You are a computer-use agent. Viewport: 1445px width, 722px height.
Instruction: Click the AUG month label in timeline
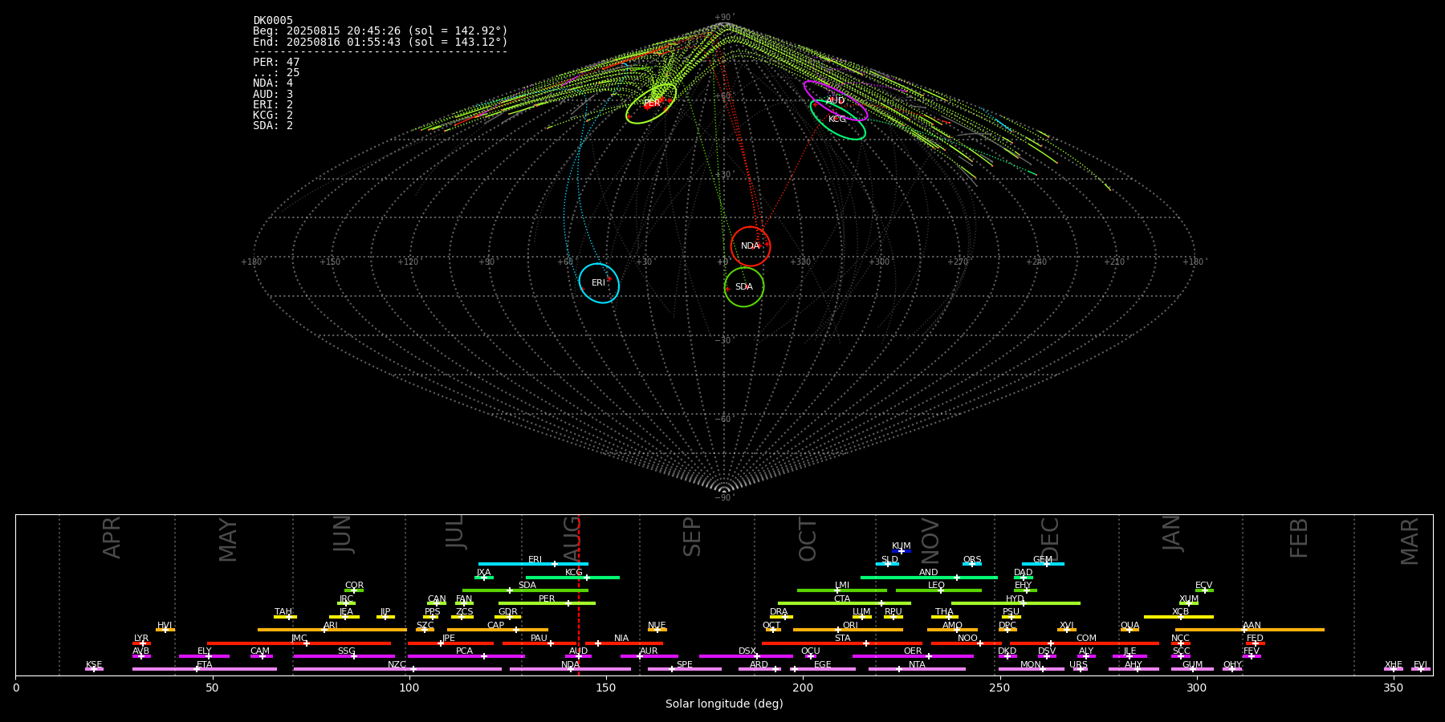(572, 537)
